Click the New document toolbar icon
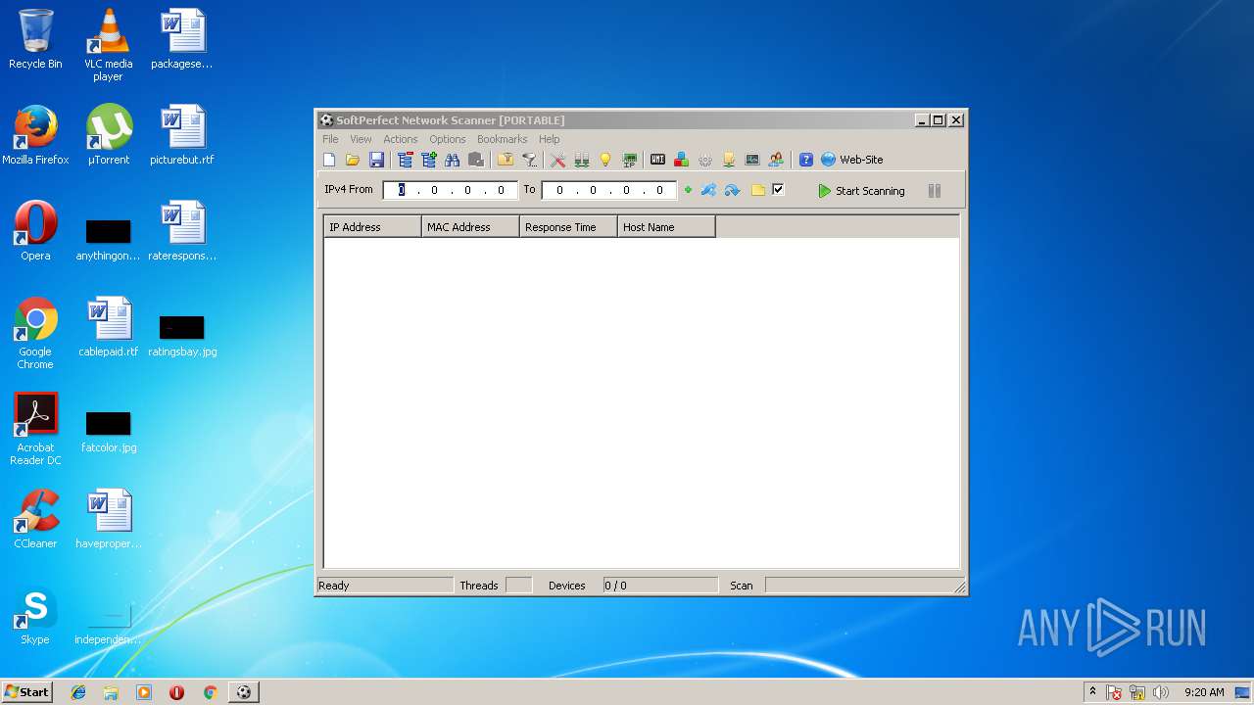Viewport: 1254px width, 705px height. coord(329,160)
